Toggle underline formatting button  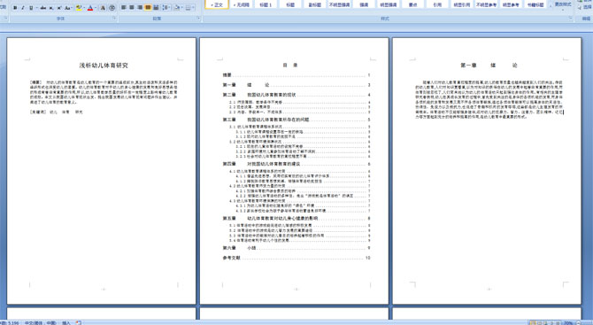31,8
